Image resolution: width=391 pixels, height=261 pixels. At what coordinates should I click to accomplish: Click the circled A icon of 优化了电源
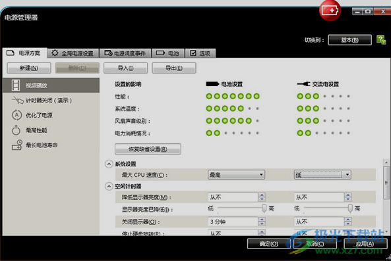(16, 115)
